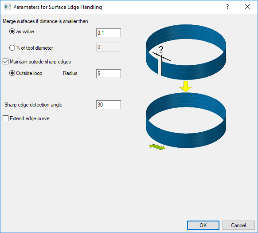Click the Radius input field showing 5
Screen dimensions: 258x233
[109, 74]
